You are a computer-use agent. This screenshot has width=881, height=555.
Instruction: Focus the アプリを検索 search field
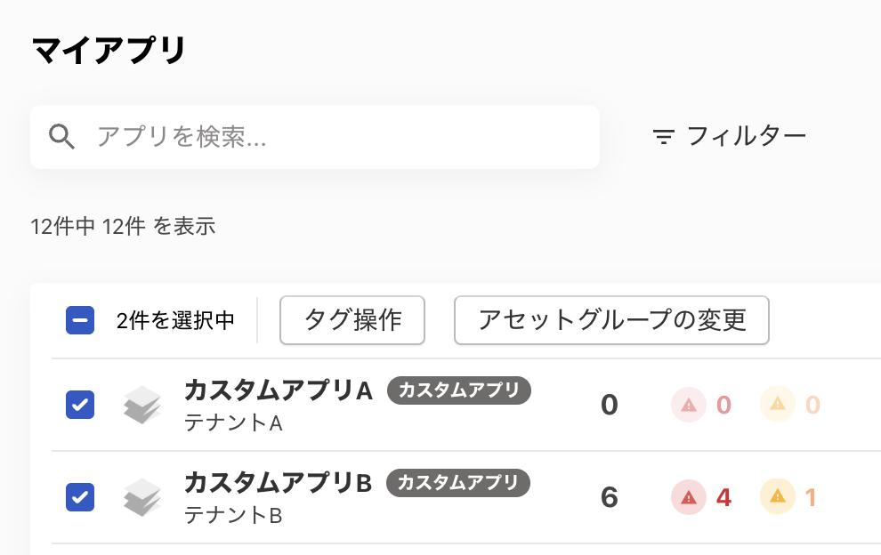pyautogui.click(x=338, y=137)
